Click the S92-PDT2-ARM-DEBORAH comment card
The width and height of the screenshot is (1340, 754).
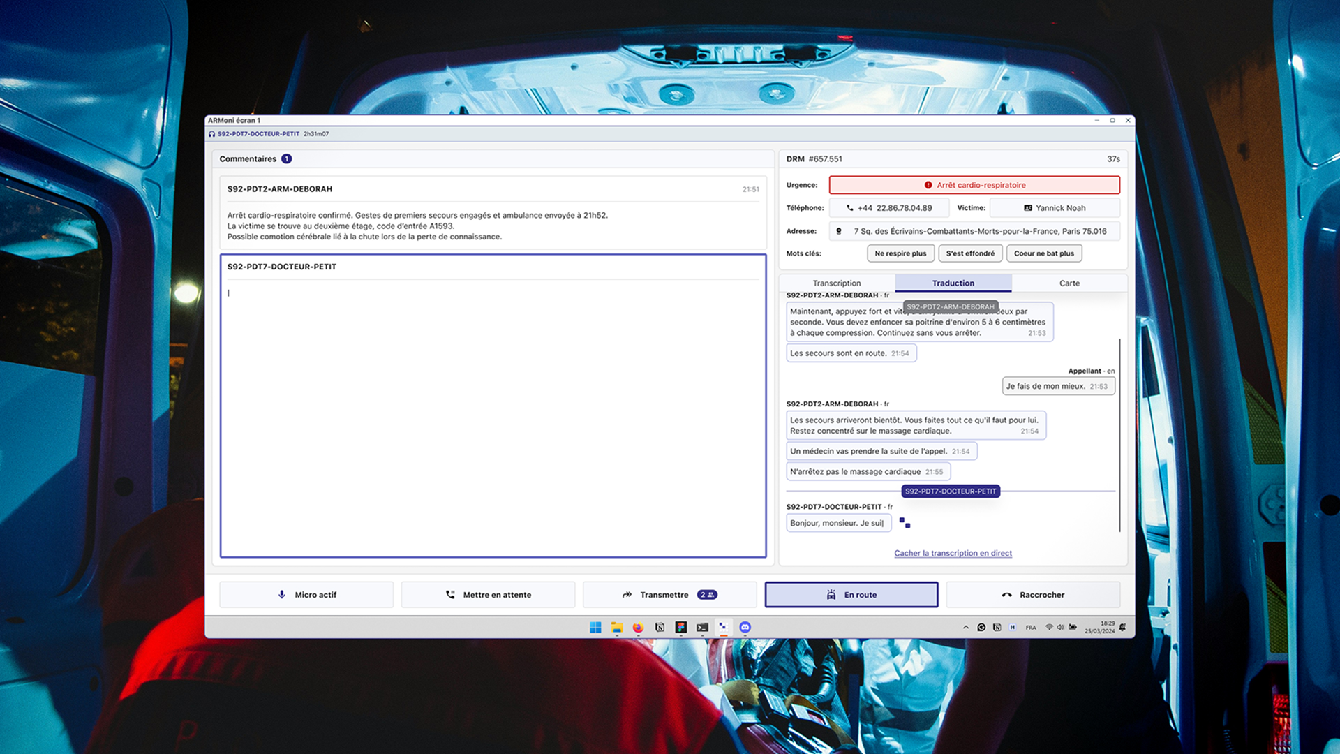(x=493, y=213)
